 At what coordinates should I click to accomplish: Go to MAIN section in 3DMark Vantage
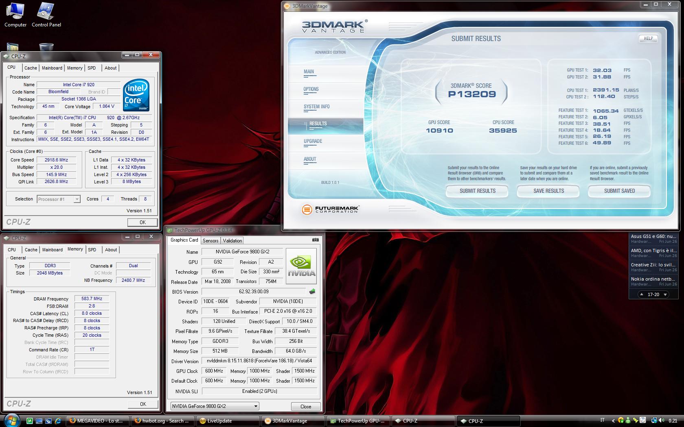(x=309, y=72)
